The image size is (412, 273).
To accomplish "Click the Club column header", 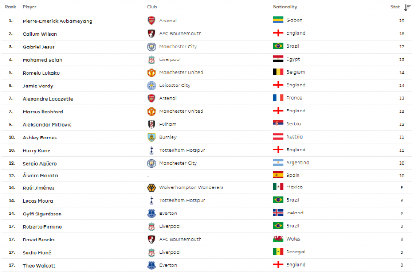I will [152, 7].
